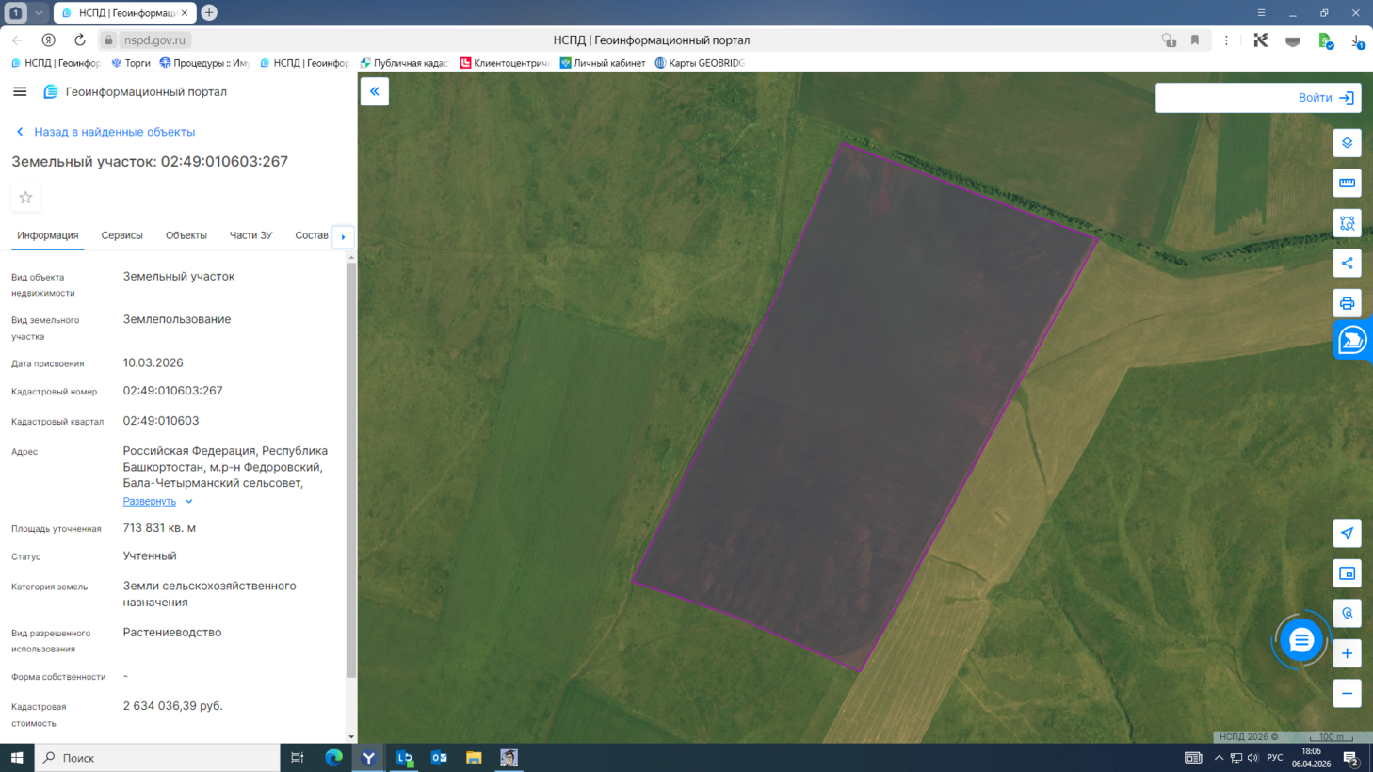Collapse the left information panel
Screen dimensions: 1373x772
[375, 91]
